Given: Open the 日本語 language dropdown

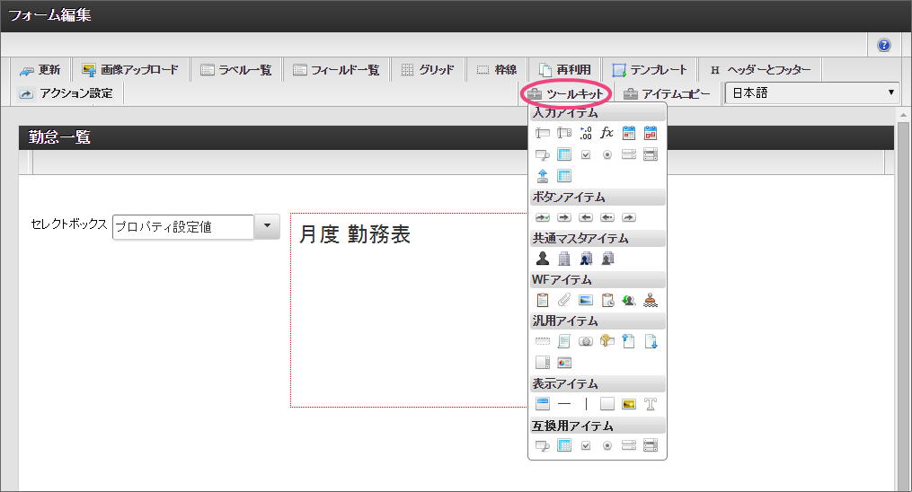Looking at the screenshot, I should coord(812,93).
